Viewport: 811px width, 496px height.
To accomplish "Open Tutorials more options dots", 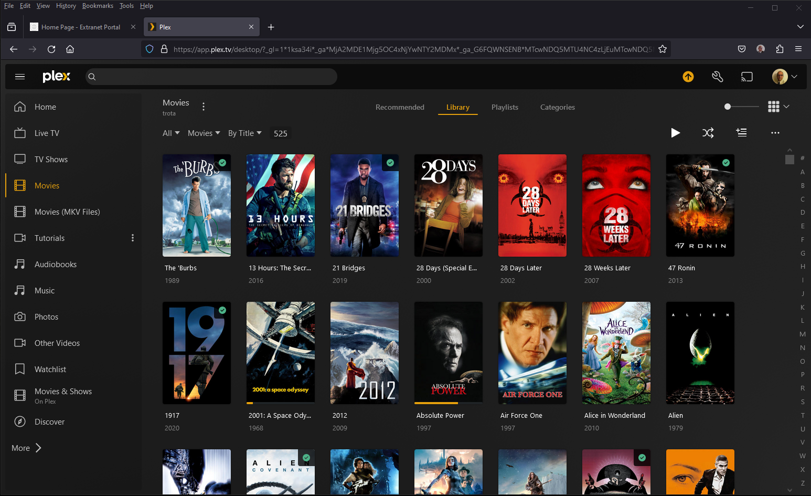I will [x=133, y=238].
